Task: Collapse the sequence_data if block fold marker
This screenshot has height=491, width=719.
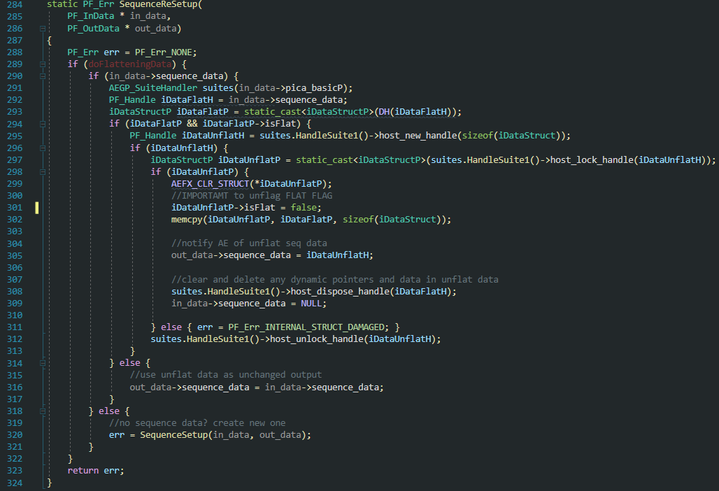Action: (x=43, y=76)
